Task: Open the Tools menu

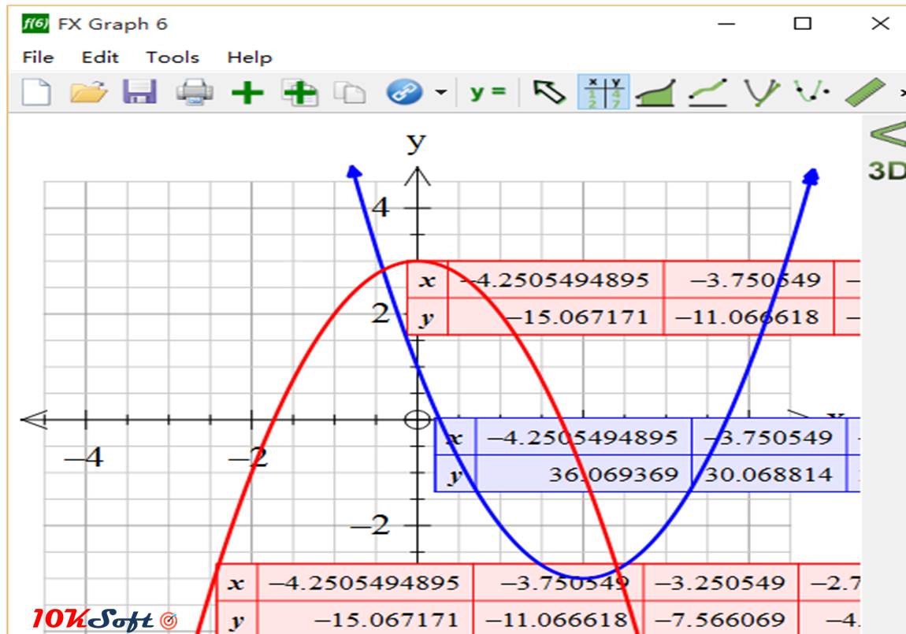Action: pos(173,57)
